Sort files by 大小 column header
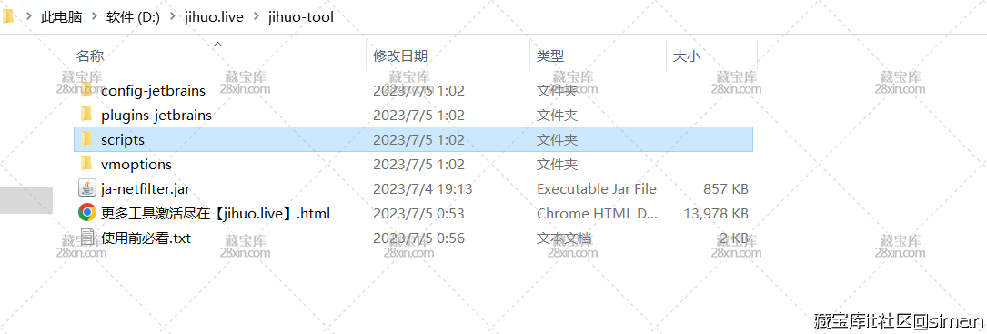This screenshot has height=334, width=987. coord(687,56)
